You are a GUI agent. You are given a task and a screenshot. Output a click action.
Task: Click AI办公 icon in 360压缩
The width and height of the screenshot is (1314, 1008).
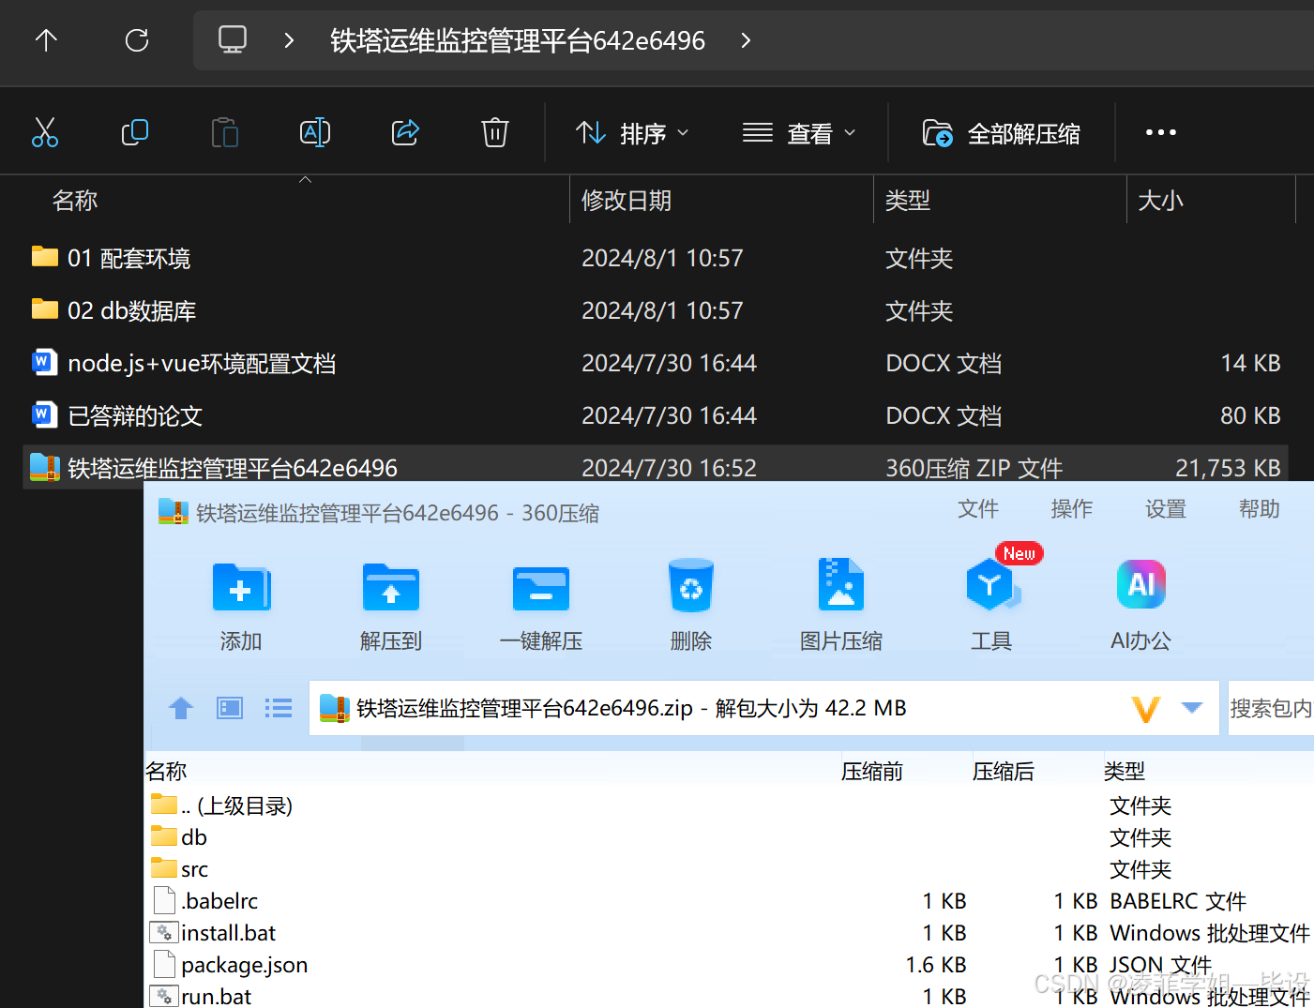(1141, 607)
